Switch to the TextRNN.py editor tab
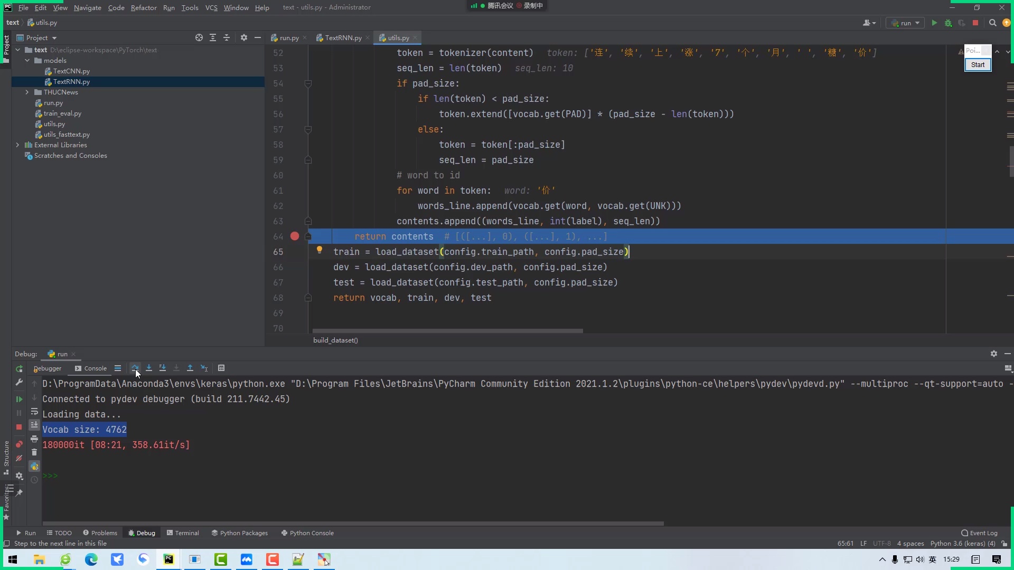This screenshot has width=1014, height=570. coord(343,37)
